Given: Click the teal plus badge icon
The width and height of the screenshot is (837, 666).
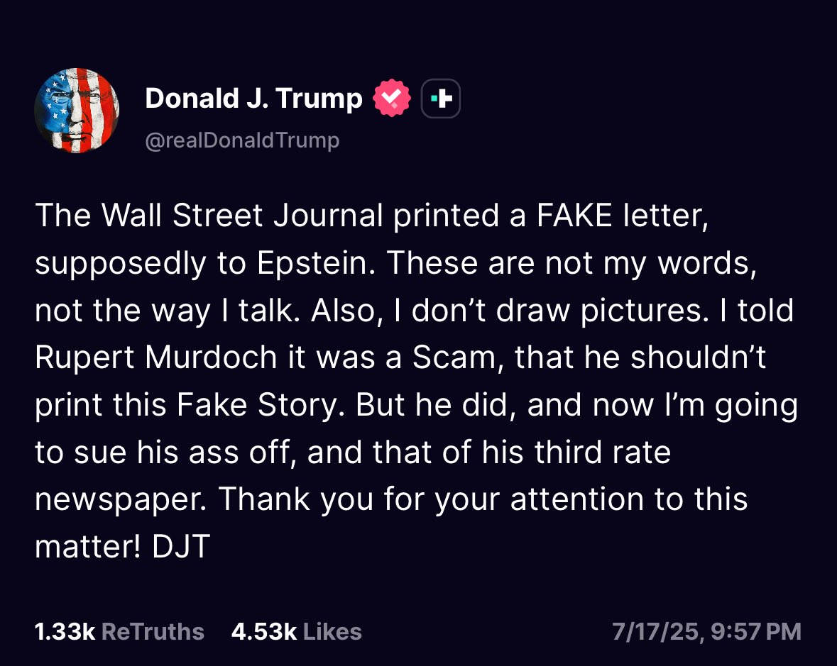Looking at the screenshot, I should 441,99.
